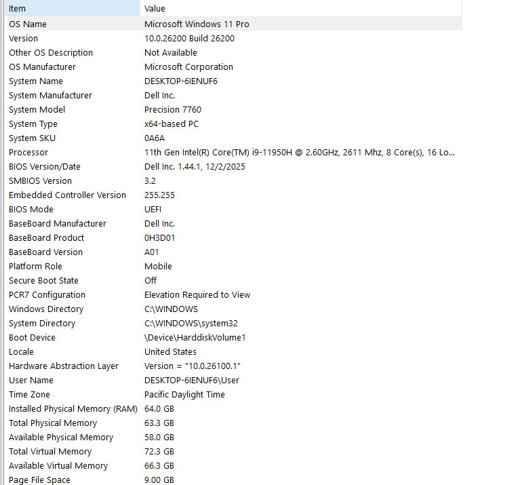This screenshot has width=509, height=485.
Task: Click the UEFI value
Action: pyautogui.click(x=153, y=210)
